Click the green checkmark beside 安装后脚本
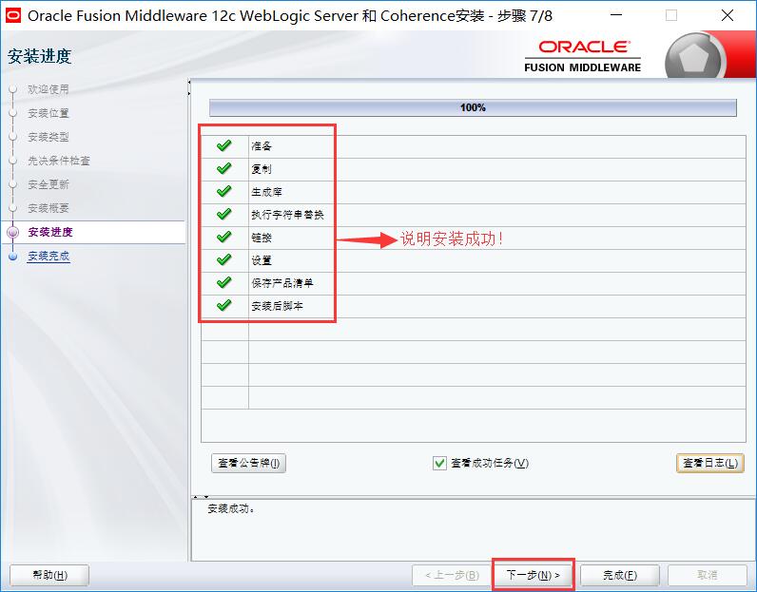The height and width of the screenshot is (592, 757). [x=224, y=305]
